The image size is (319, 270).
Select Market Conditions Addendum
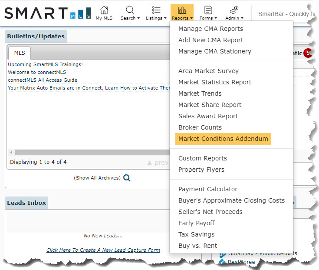point(223,139)
